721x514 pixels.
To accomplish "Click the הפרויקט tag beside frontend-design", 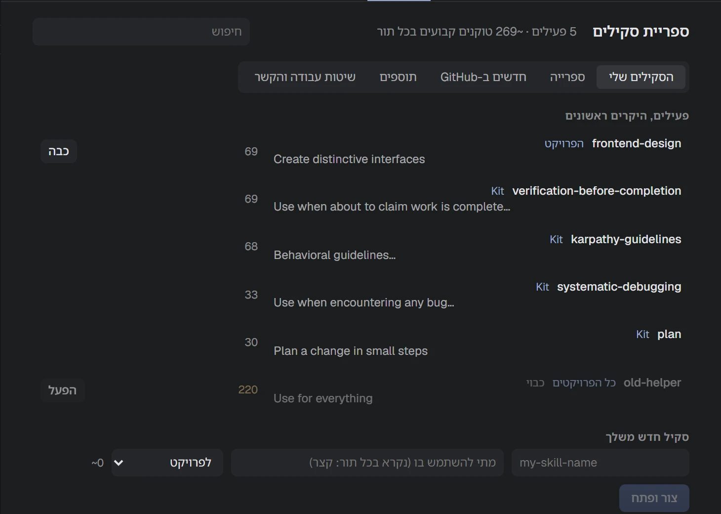I will [564, 144].
